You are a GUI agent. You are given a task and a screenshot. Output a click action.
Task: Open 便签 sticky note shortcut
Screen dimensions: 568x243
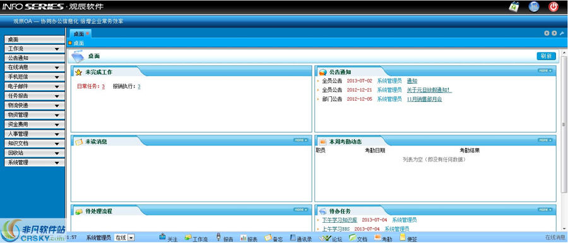(408, 239)
